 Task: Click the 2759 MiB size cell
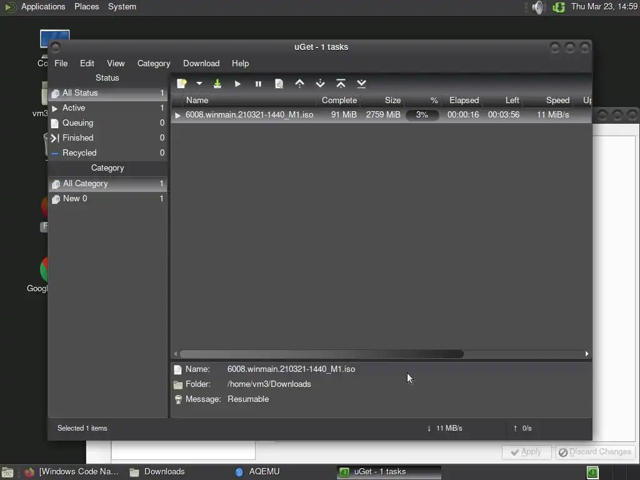(383, 115)
